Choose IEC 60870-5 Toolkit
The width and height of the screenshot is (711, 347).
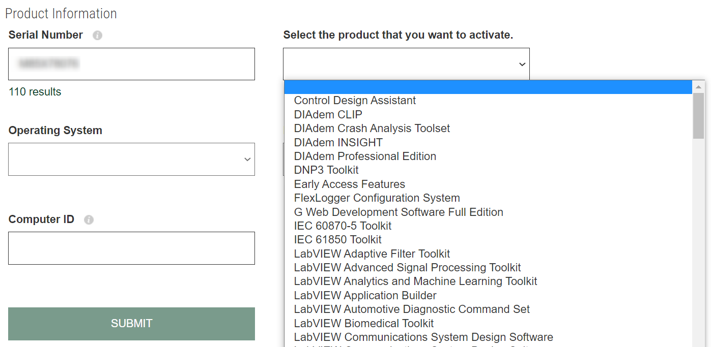point(488,226)
